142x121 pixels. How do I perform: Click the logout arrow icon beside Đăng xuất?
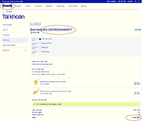[25, 50]
